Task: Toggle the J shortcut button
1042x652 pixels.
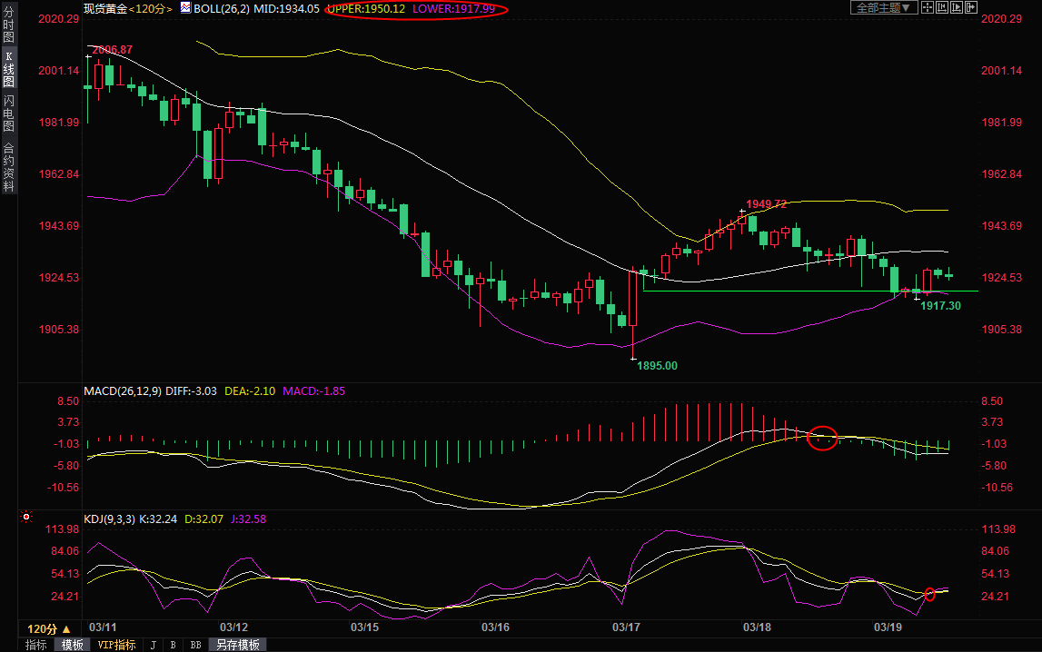Action: pyautogui.click(x=152, y=645)
